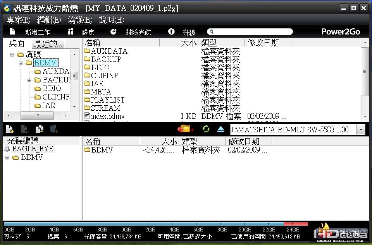This screenshot has width=372, height=245.
Task: Open the 編輯(E) menu
Action: (x=49, y=20)
